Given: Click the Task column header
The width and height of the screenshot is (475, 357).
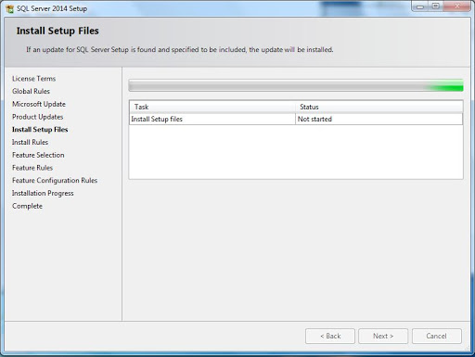Looking at the screenshot, I should pos(212,107).
